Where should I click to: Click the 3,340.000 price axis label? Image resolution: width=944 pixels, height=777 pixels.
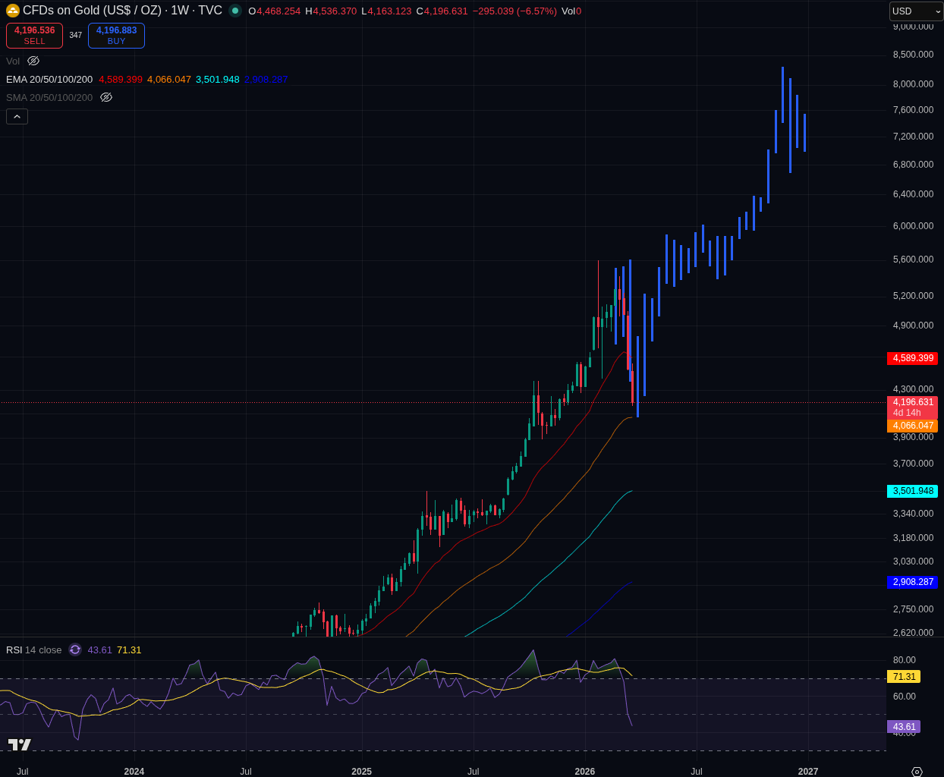click(x=913, y=514)
